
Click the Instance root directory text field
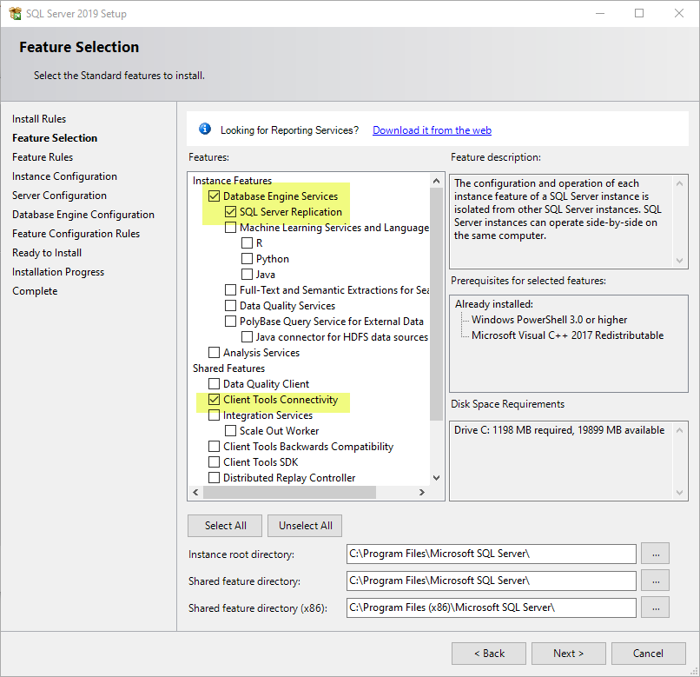[491, 554]
